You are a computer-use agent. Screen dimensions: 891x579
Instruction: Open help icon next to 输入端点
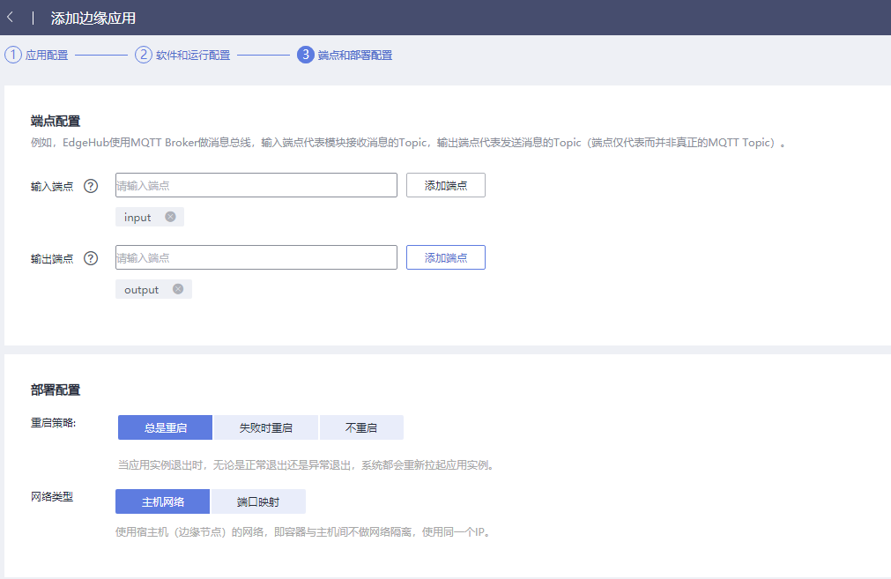tap(91, 186)
